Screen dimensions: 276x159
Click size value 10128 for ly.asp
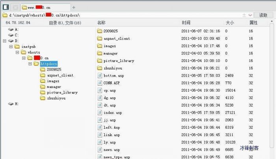pyautogui.click(x=230, y=142)
